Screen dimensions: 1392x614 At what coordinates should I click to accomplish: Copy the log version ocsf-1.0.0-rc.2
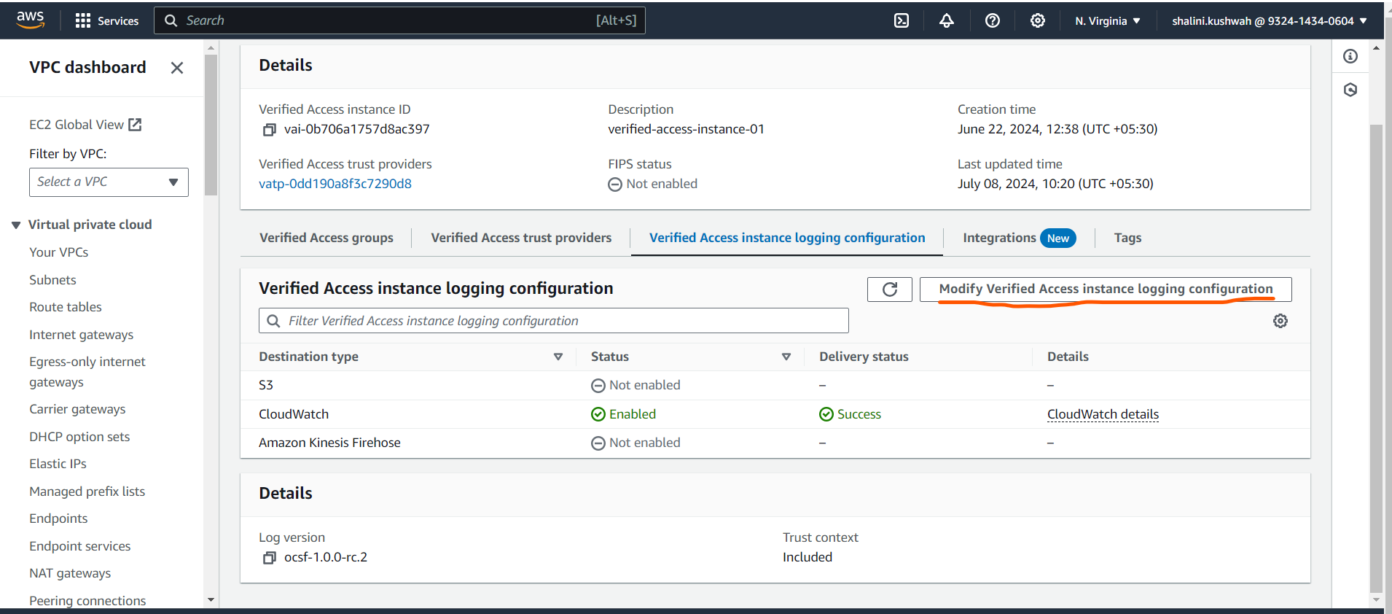(269, 558)
